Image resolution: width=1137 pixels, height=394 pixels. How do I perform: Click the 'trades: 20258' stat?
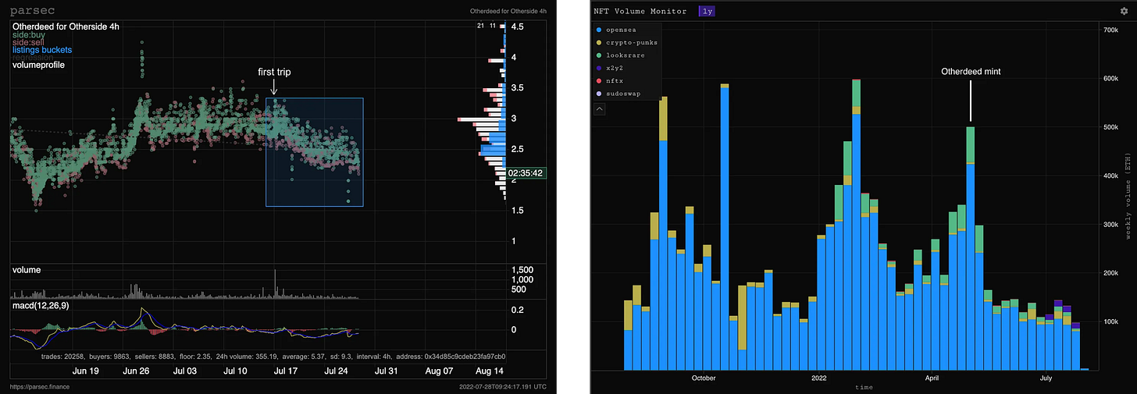63,357
